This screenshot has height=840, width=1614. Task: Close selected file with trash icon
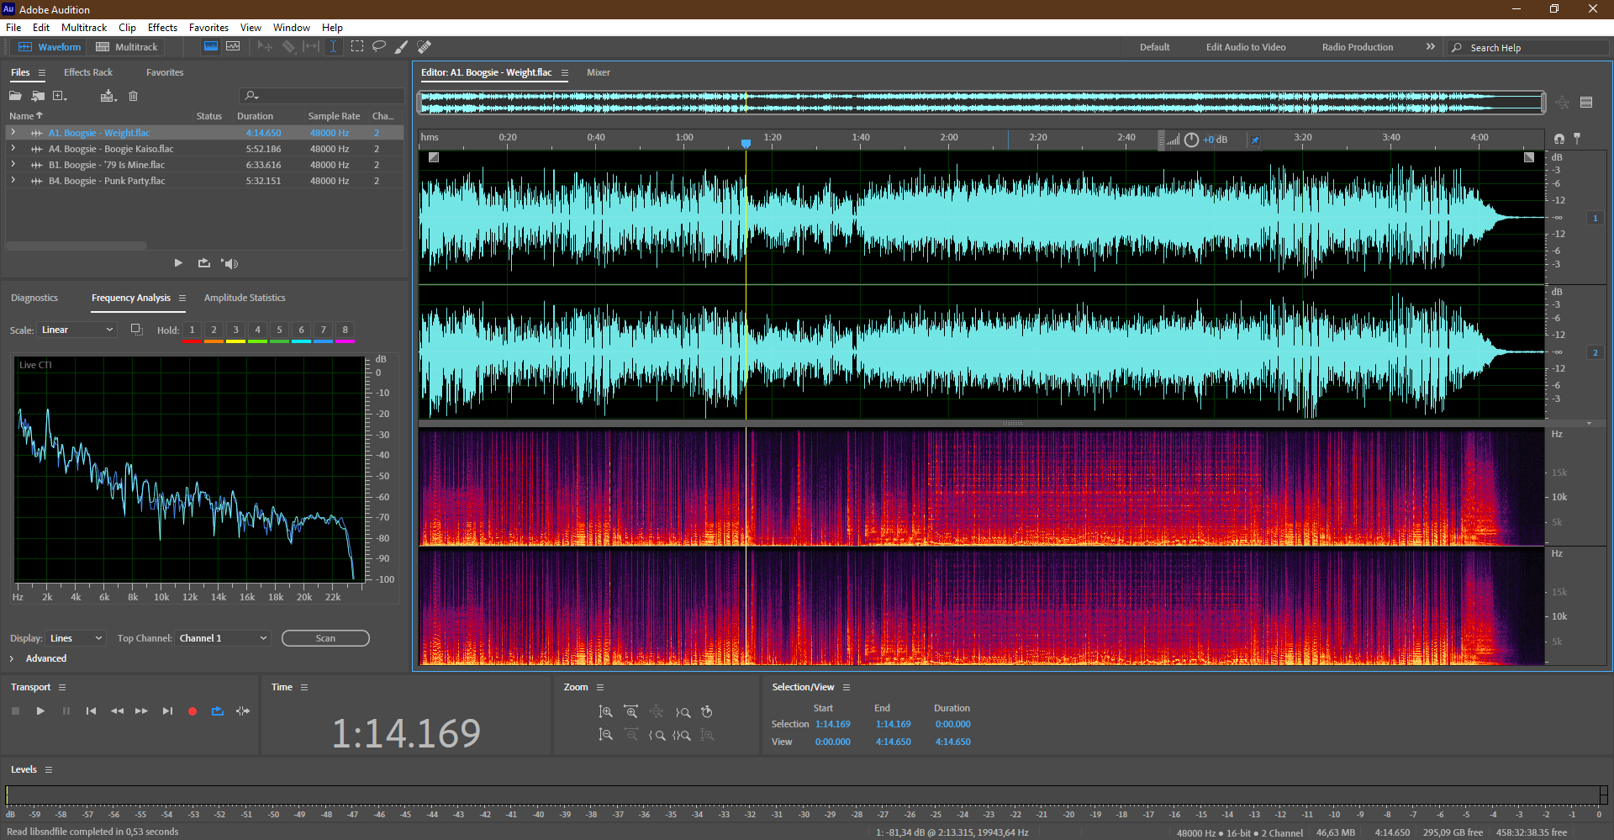tap(133, 96)
